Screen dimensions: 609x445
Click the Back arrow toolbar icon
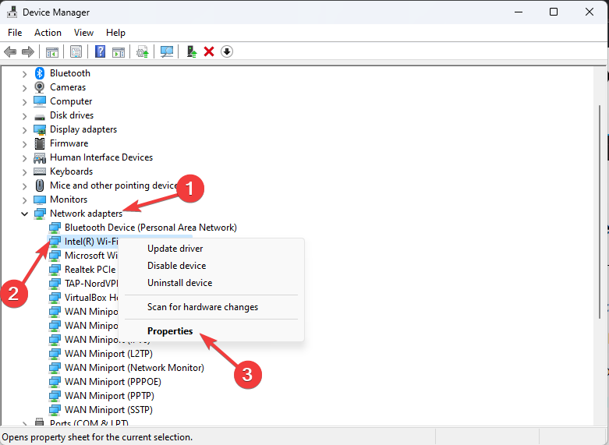[10, 51]
